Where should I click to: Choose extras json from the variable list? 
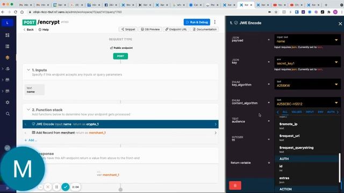307,180
